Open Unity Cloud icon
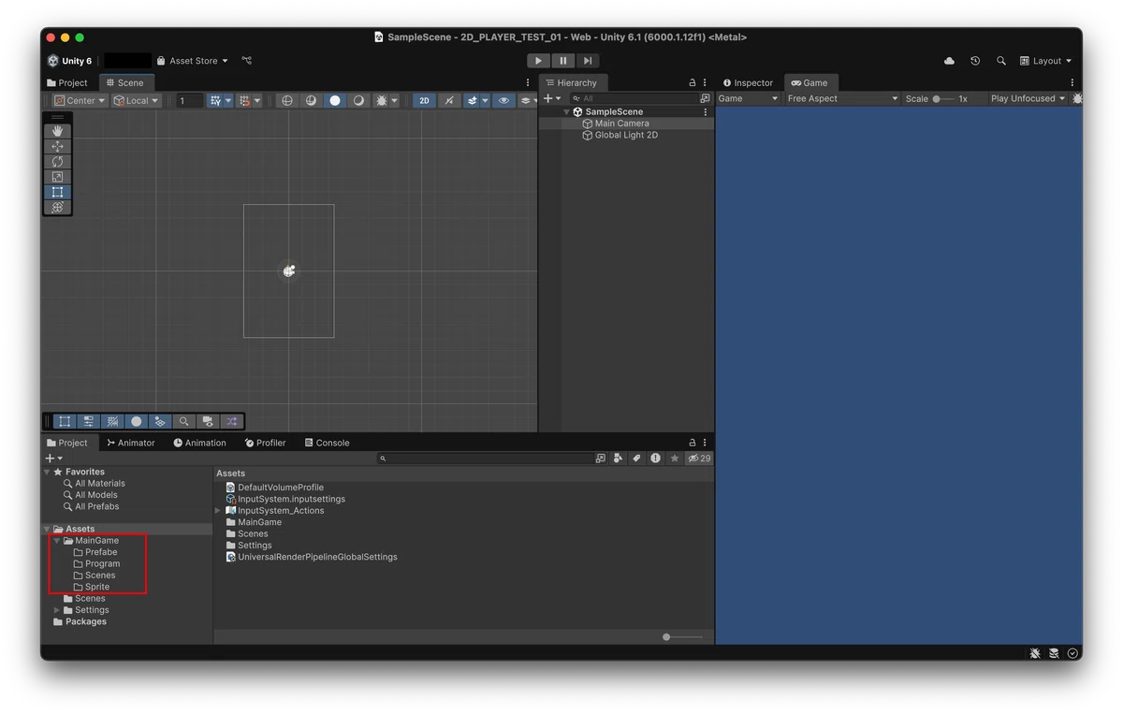Image resolution: width=1123 pixels, height=714 pixels. pyautogui.click(x=949, y=61)
